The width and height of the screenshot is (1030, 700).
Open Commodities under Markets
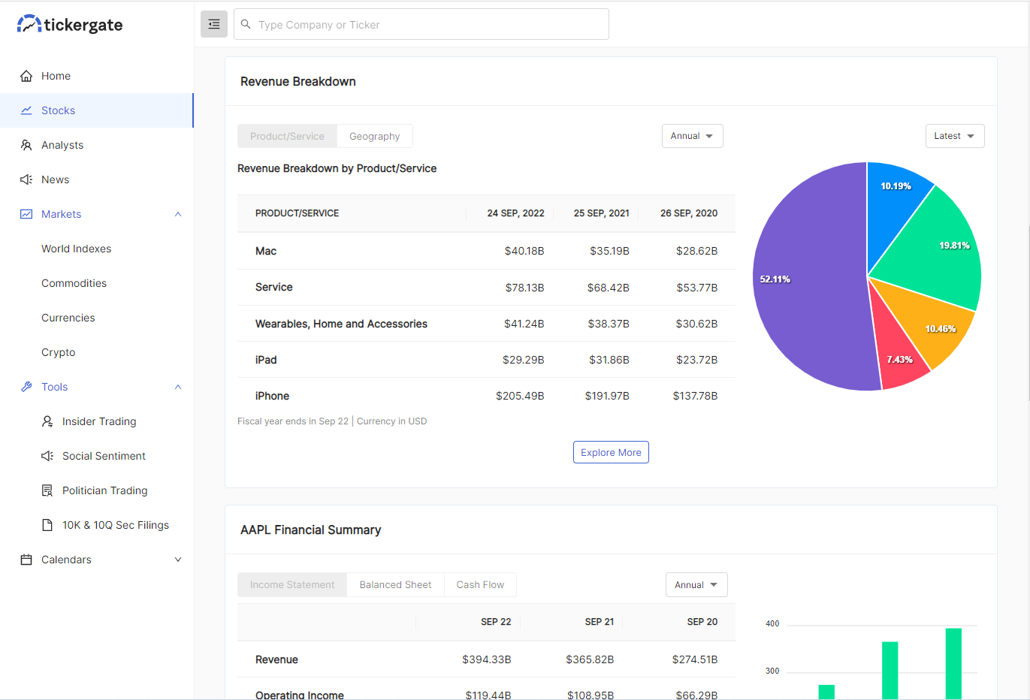coord(74,283)
